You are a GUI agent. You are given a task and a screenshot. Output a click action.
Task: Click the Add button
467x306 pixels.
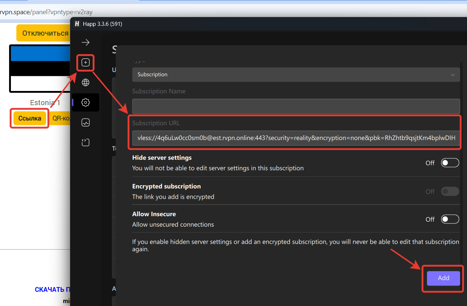coord(443,278)
